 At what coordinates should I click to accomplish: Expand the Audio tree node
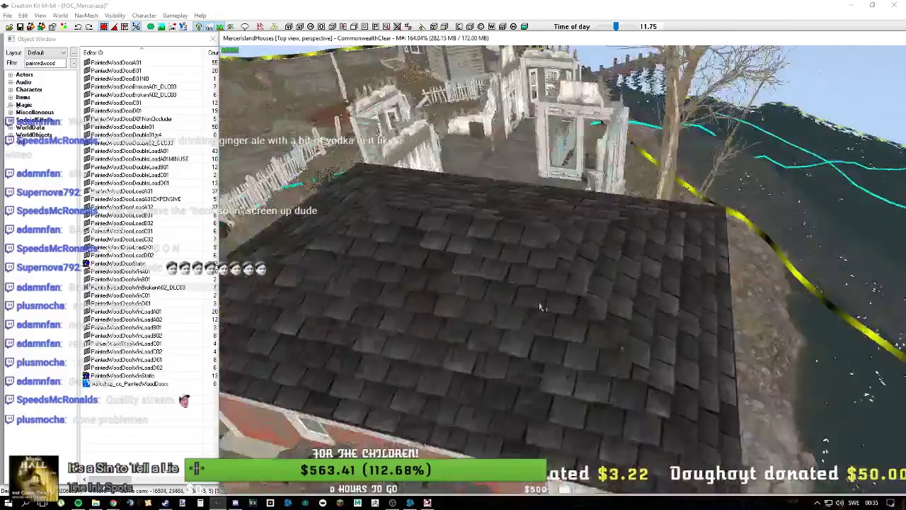(x=11, y=82)
